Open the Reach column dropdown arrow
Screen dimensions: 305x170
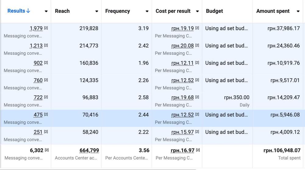coord(97,12)
